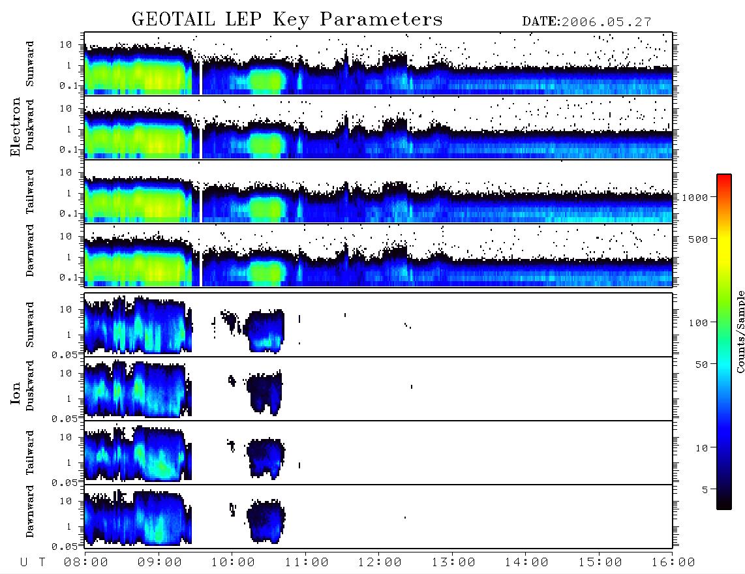The height and width of the screenshot is (574, 745).
Task: Click inside the Electron Sunward spectrogram panel
Action: click(378, 64)
